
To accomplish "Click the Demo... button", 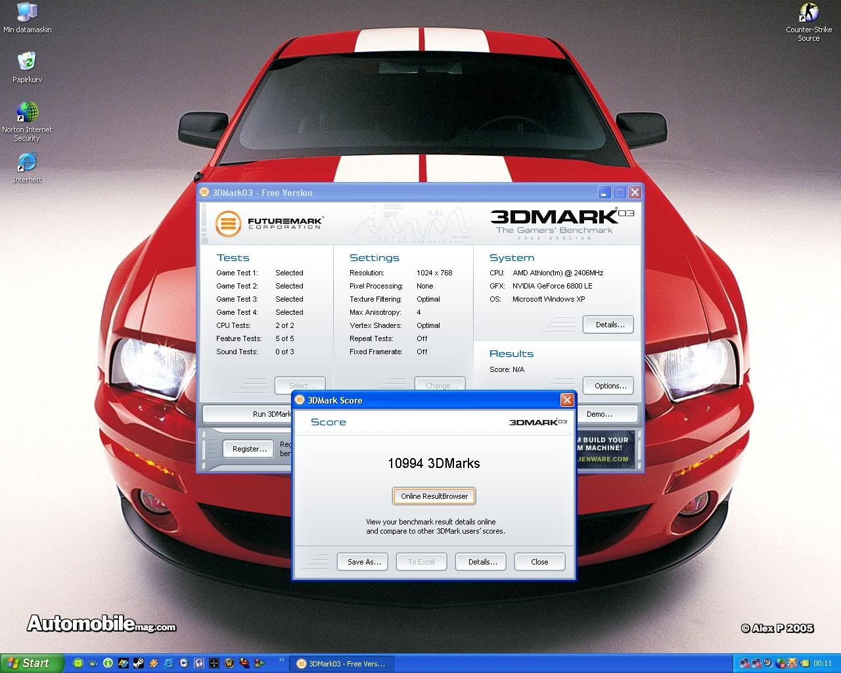I will 606,414.
